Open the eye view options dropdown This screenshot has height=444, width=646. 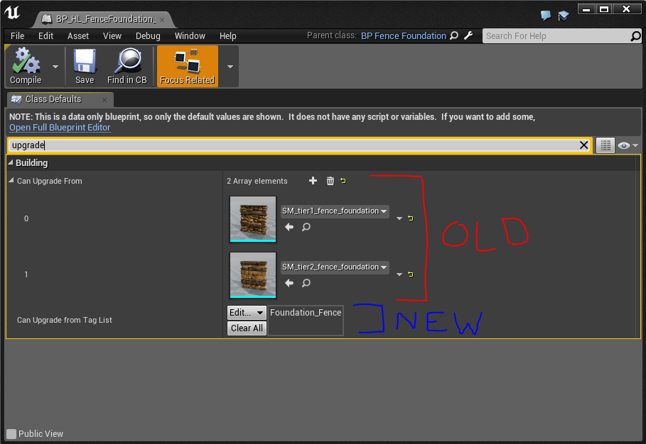point(628,145)
